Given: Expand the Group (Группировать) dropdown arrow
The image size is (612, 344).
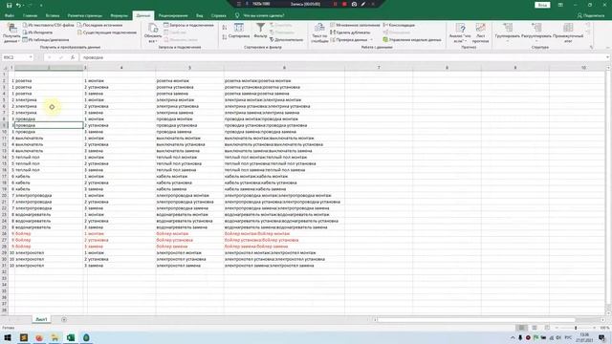Looking at the screenshot, I should pos(508,41).
